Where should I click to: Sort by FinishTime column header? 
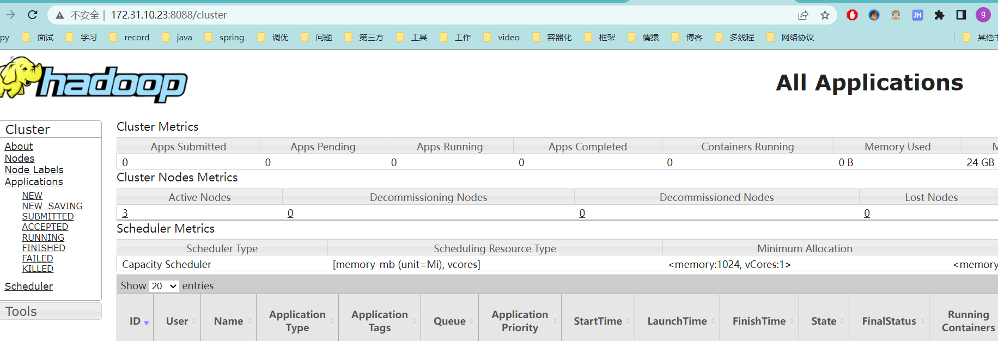pyautogui.click(x=759, y=321)
